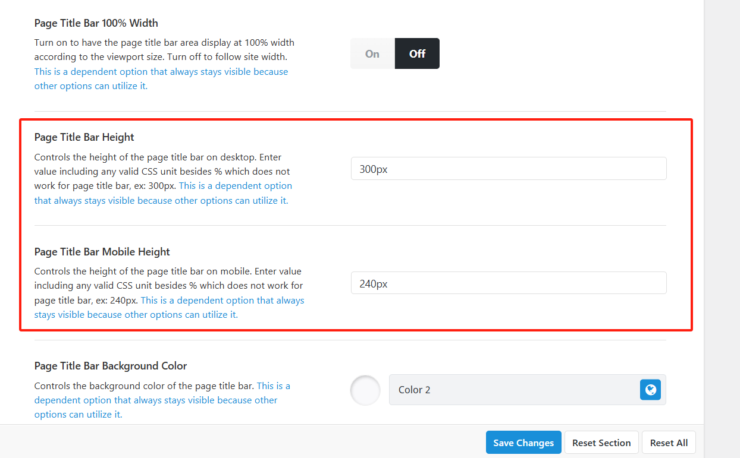Click the Reset All button
Screen dimensions: 740x458
(669, 443)
